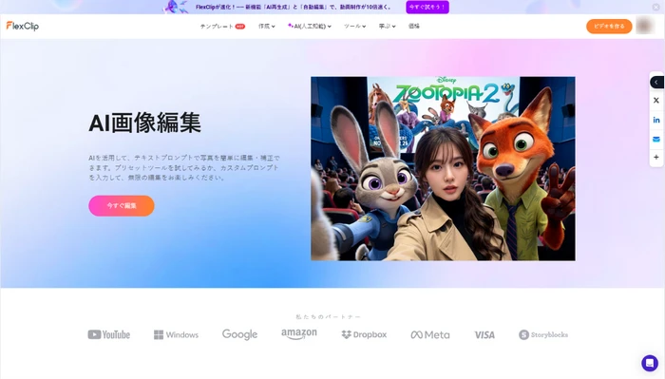Click the Zootopia 2 selfie image
The width and height of the screenshot is (665, 379).
pyautogui.click(x=443, y=168)
